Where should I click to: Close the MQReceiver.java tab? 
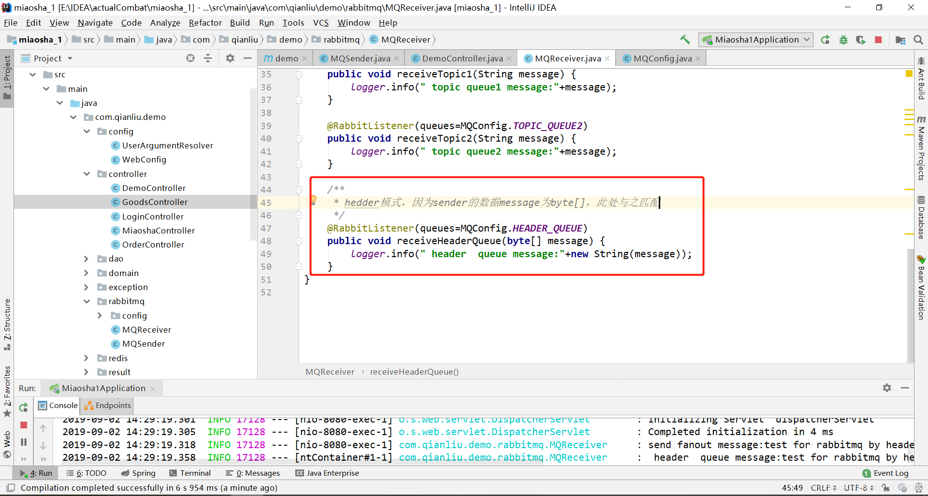click(607, 58)
